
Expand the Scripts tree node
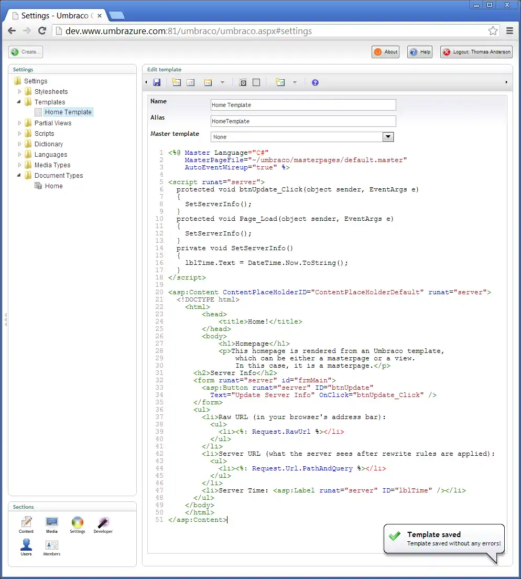point(19,133)
